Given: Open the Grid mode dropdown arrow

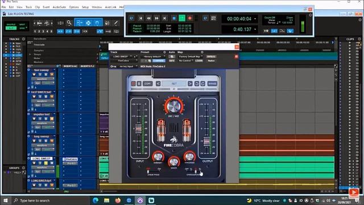Looking at the screenshot, I should coord(27,28).
